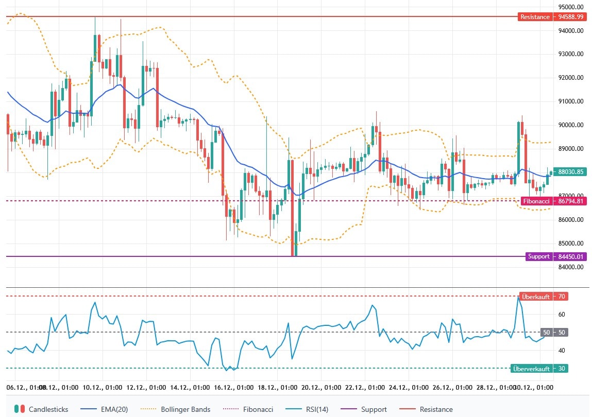Screen dimensions: 592x417
Task: Select the purple Support tag on the price axis
Action: click(538, 256)
